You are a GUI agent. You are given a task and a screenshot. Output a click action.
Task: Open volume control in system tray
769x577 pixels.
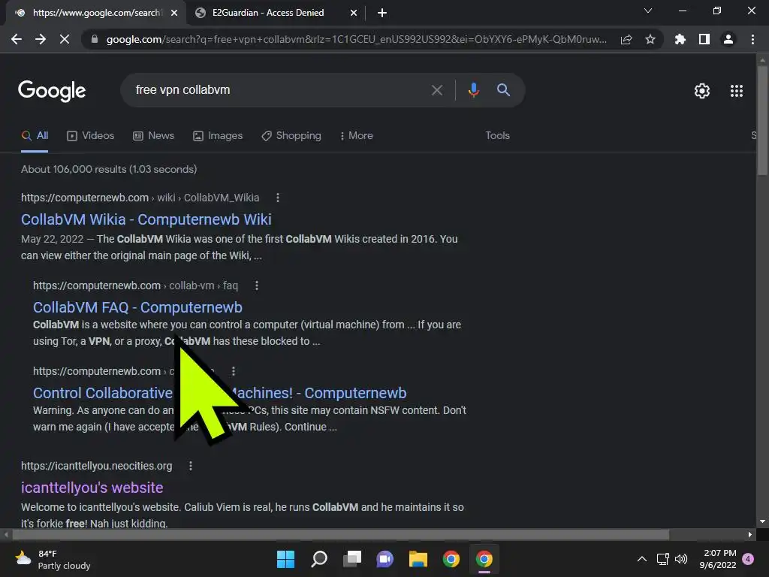coord(681,559)
